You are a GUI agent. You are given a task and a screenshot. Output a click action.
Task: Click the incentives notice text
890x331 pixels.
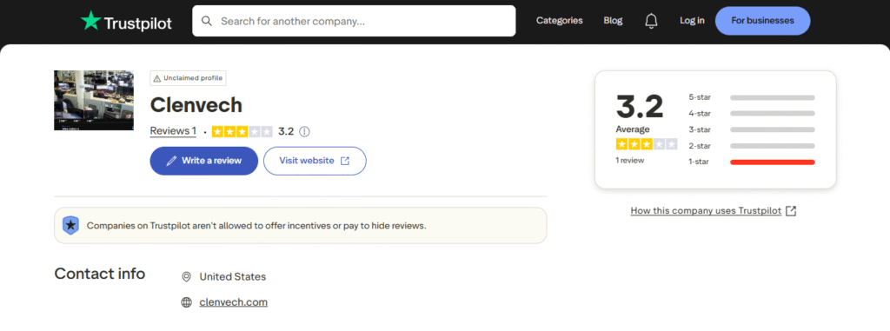tap(256, 226)
